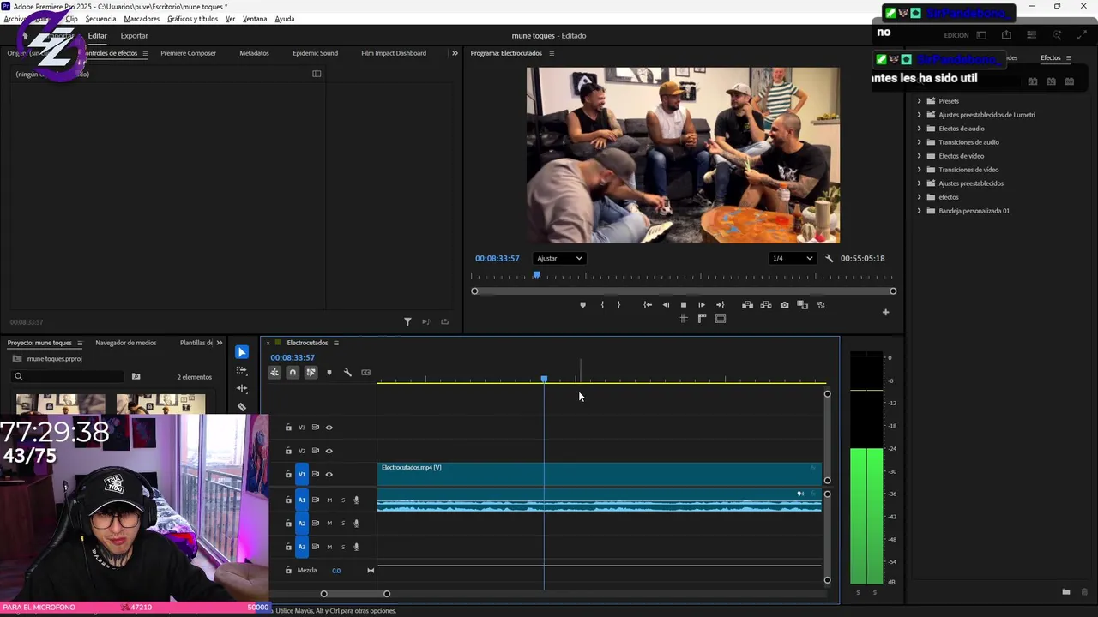This screenshot has height=617, width=1098.
Task: Click the new bin search icon in Project panel
Action: [x=136, y=377]
